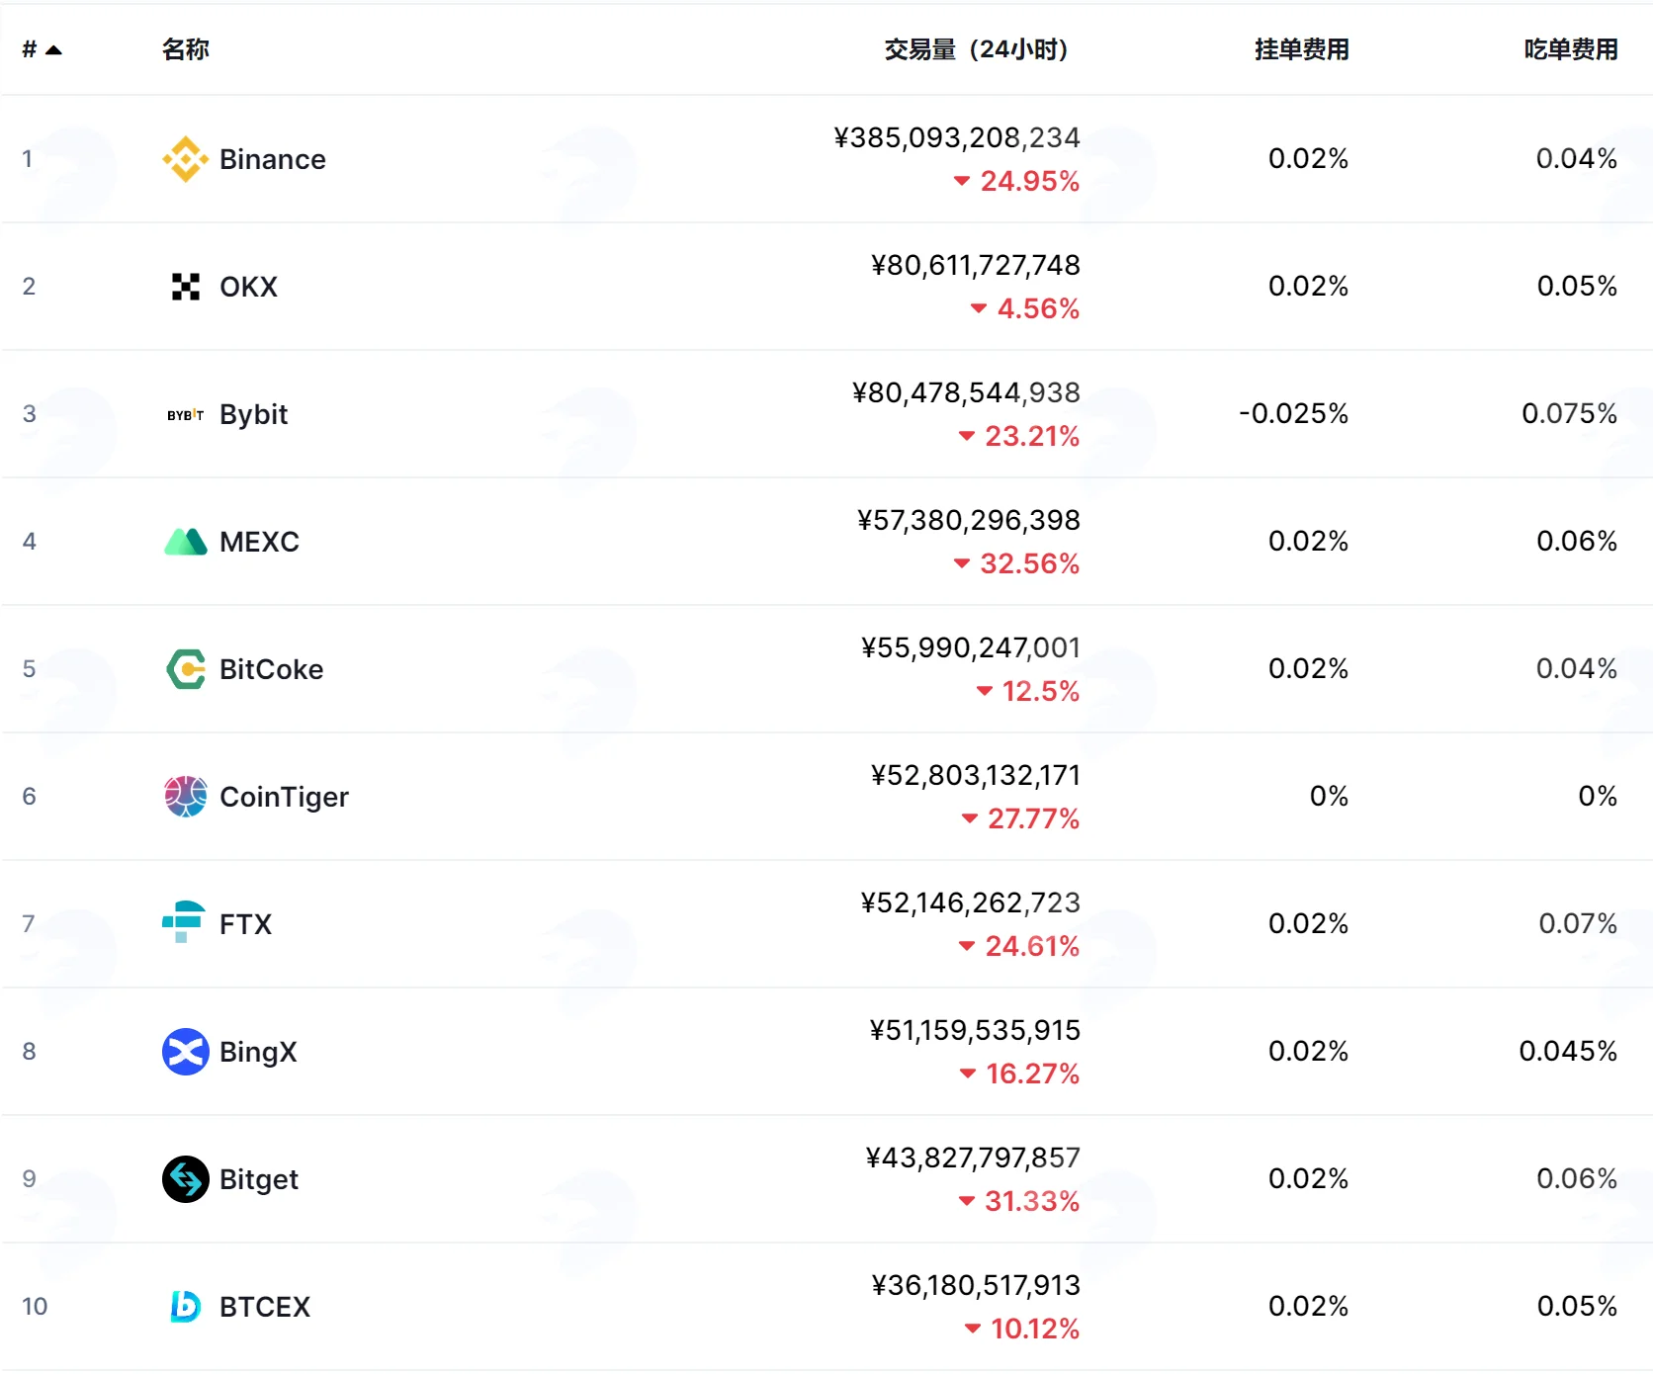Click the BingX blue logo icon

pyautogui.click(x=185, y=1052)
